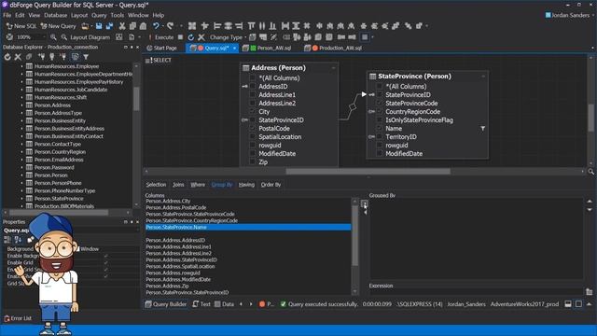
Task: Open the Joins tab
Action: pos(178,185)
